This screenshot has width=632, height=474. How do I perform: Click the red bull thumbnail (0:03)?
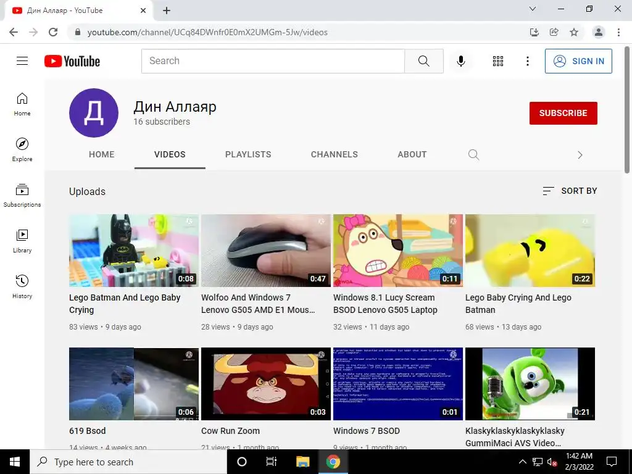pos(266,384)
